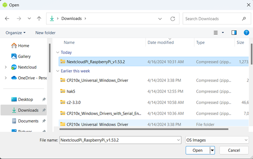Collapse the Earlier this week group
The height and width of the screenshot is (159, 253).
click(58, 71)
